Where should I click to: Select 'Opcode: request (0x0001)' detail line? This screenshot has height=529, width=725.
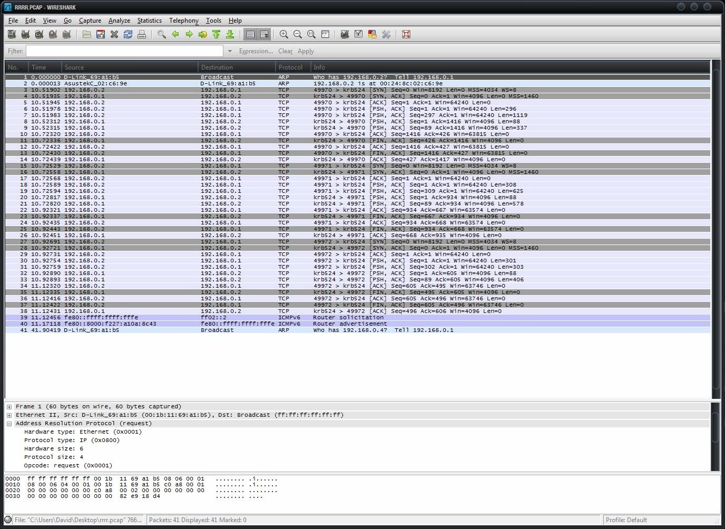point(68,466)
